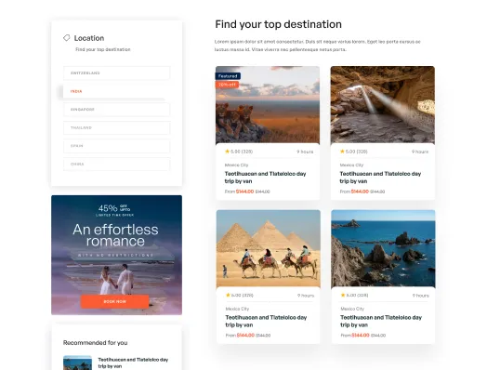This screenshot has height=370, width=487.
Task: Open the lions savanna tour image
Action: 268,105
